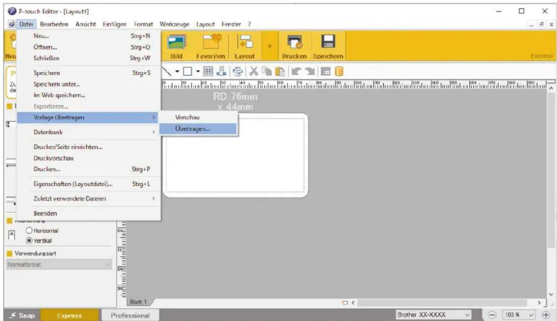Select the line drawing tool
This screenshot has width=557, height=321.
pos(167,71)
